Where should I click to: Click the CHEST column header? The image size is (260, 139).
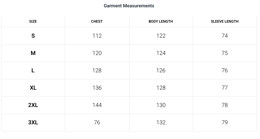(97, 21)
